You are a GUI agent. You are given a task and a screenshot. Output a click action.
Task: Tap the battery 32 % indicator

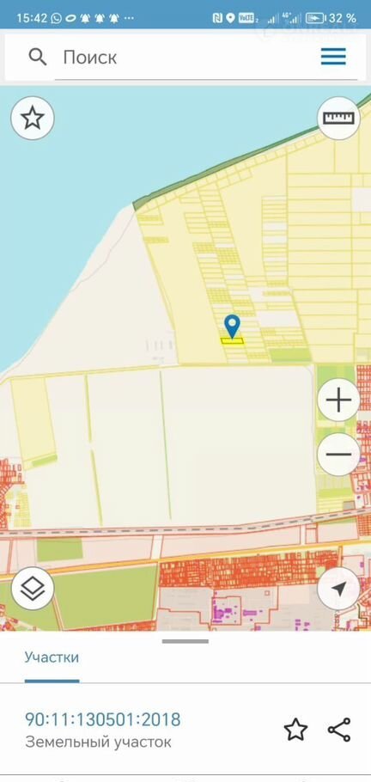coord(331,18)
